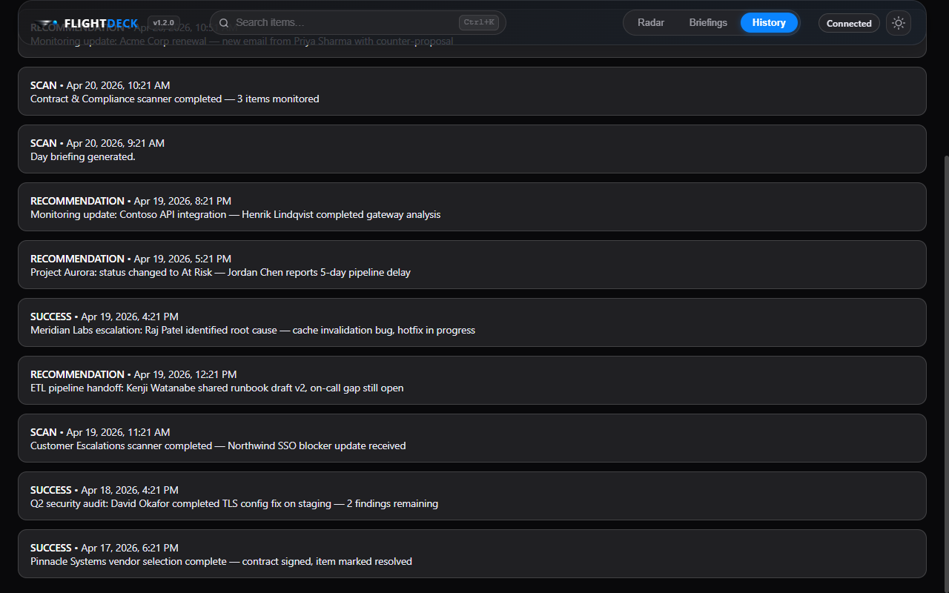
Task: Focus the Search items input field
Action: coord(345,23)
